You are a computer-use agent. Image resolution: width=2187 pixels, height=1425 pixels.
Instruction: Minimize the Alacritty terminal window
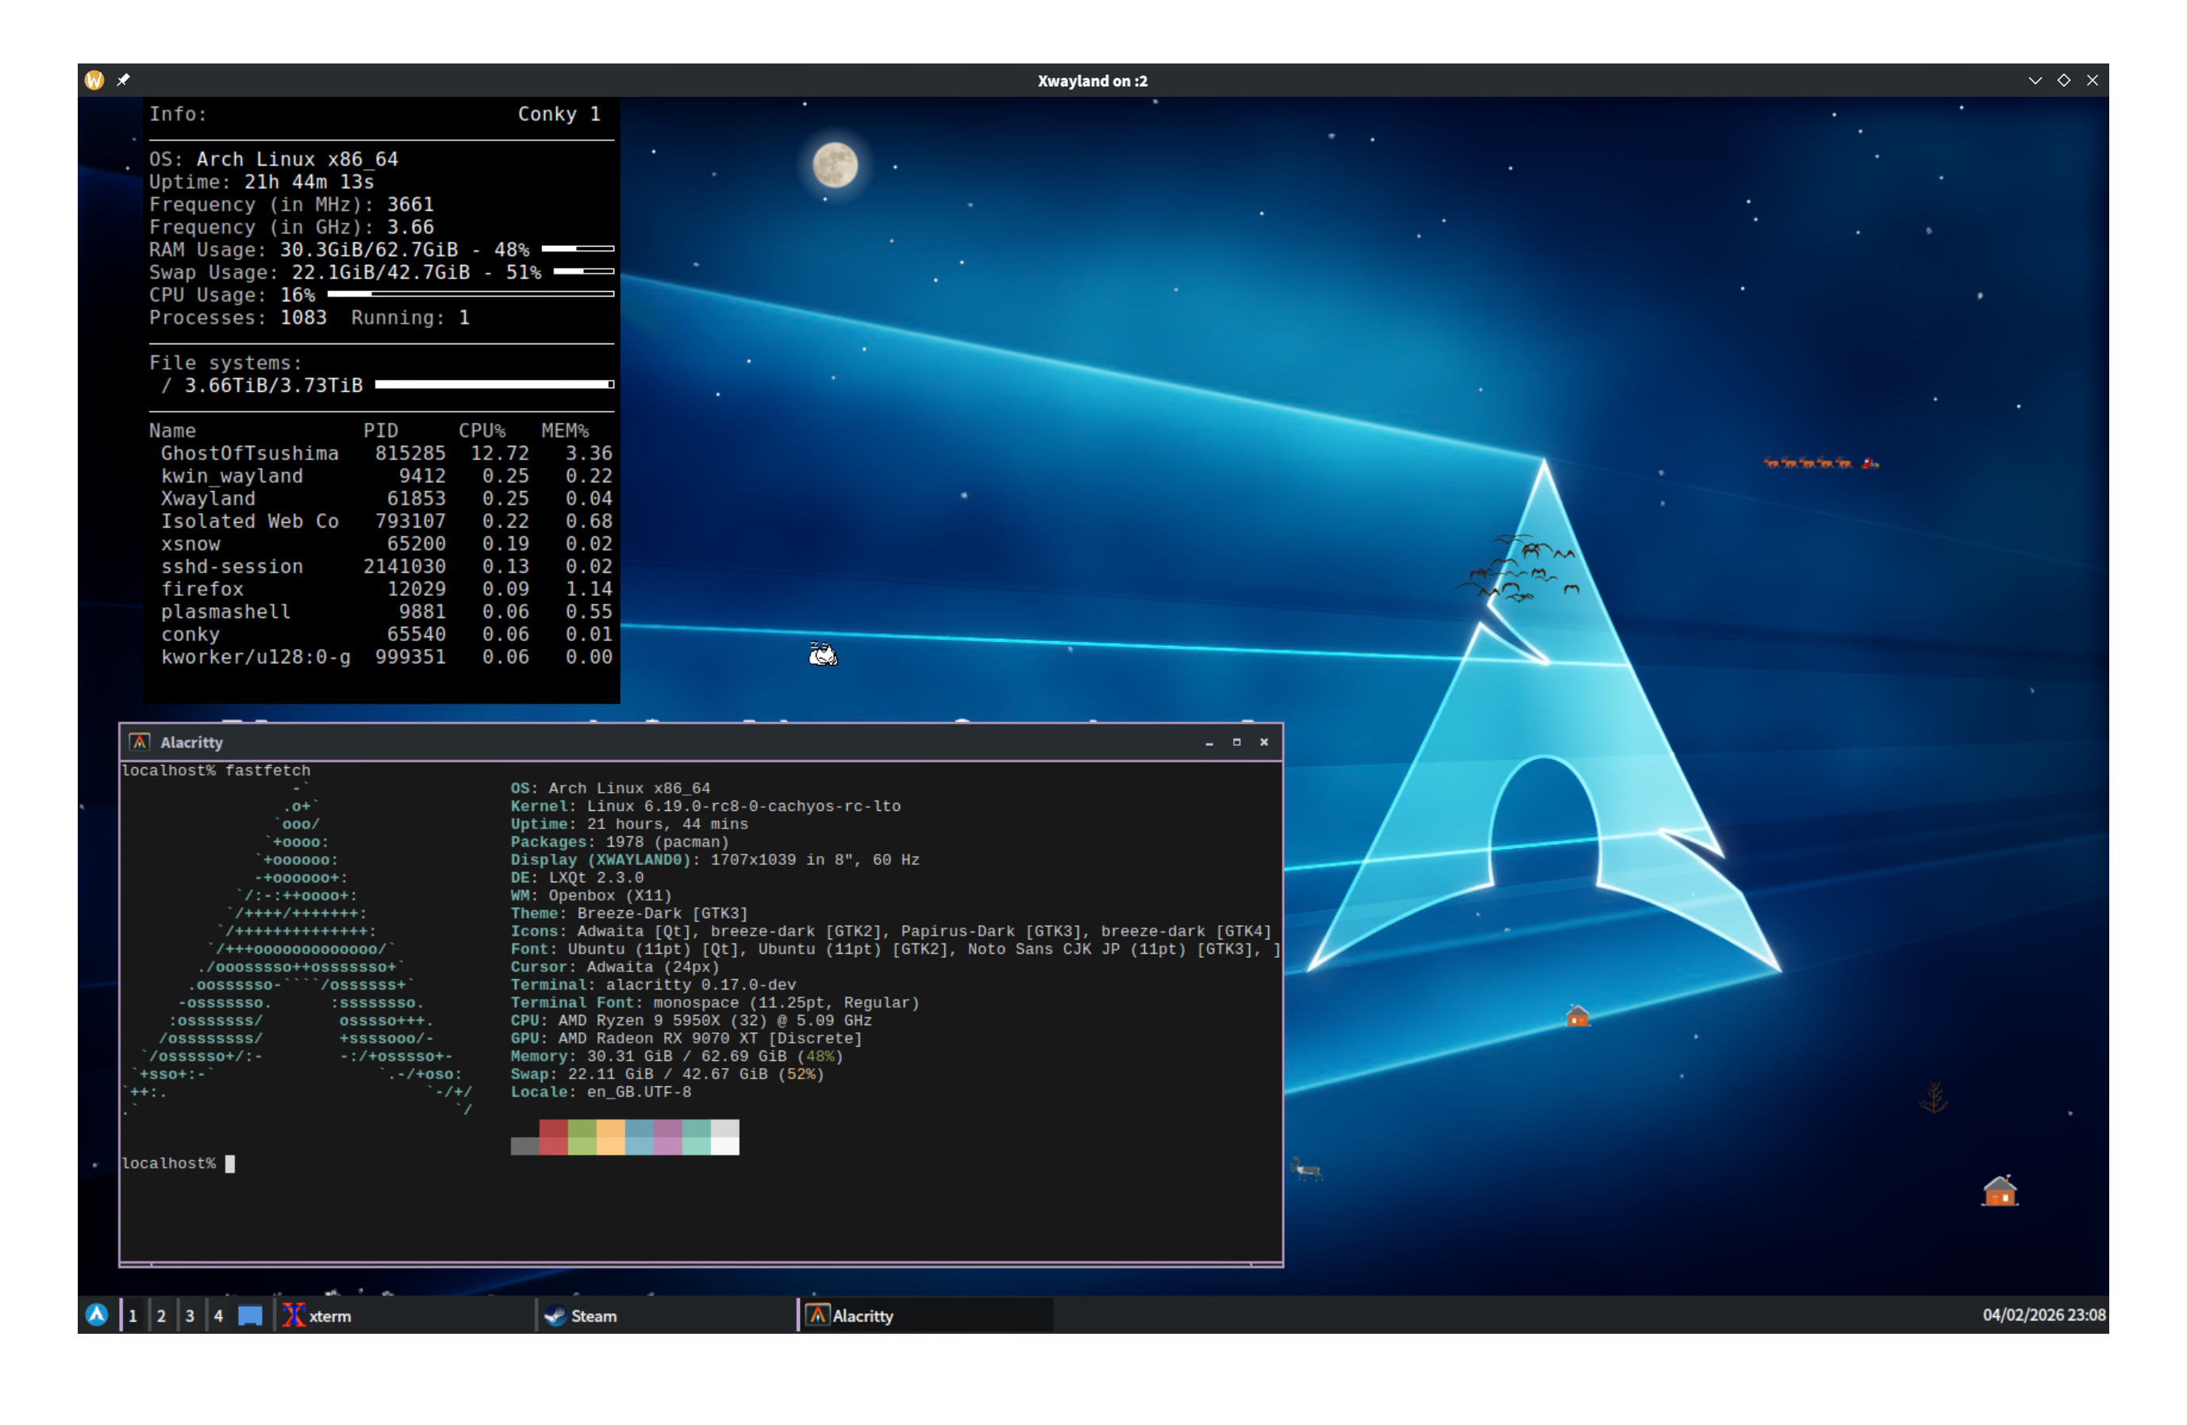[x=1209, y=741]
